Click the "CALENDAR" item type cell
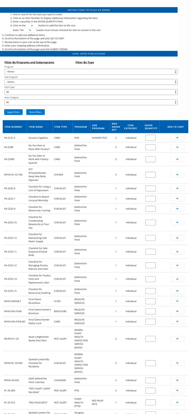This screenshot has height=414, width=191. (60, 380)
